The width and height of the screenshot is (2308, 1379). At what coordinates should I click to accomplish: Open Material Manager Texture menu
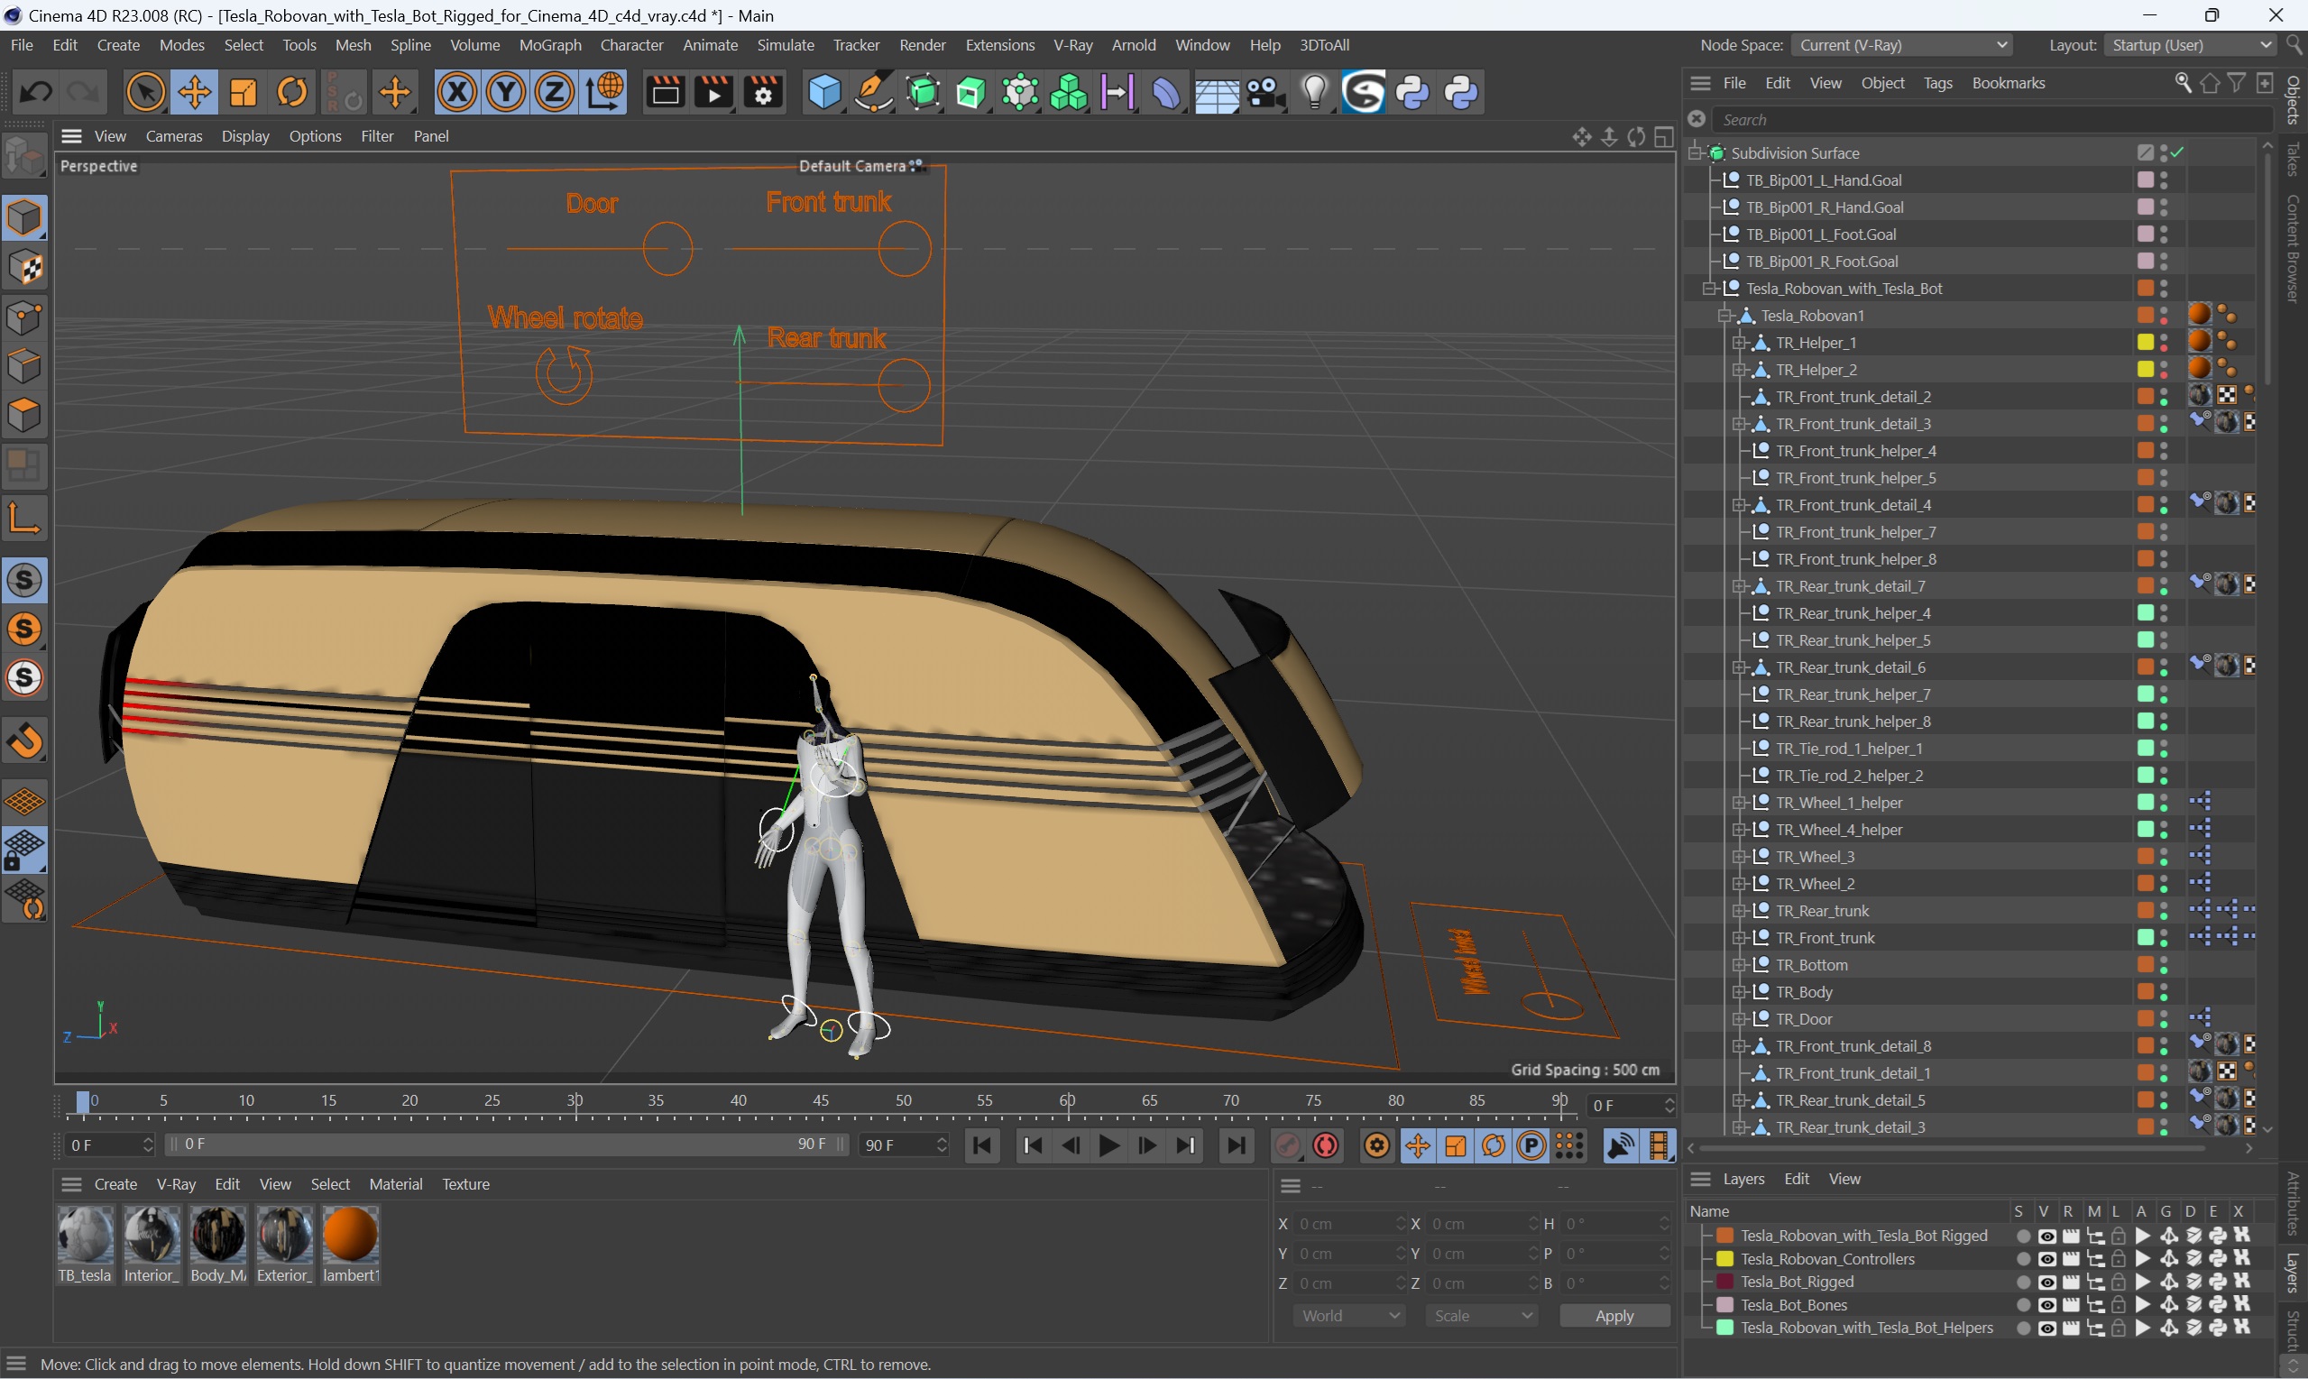click(x=465, y=1184)
